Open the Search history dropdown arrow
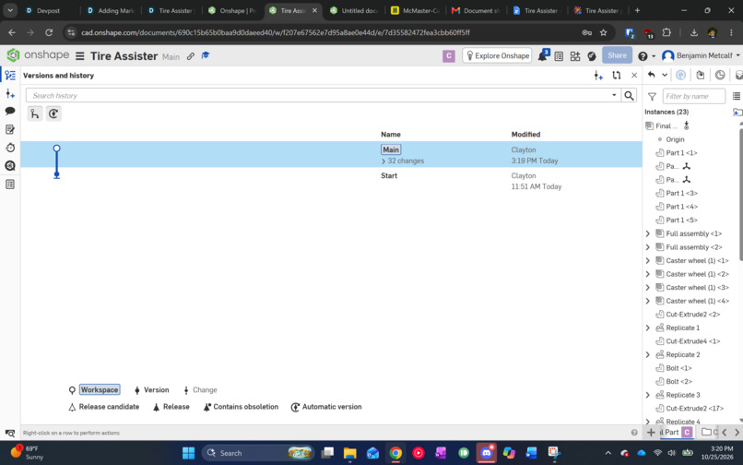The width and height of the screenshot is (743, 465). click(x=614, y=95)
